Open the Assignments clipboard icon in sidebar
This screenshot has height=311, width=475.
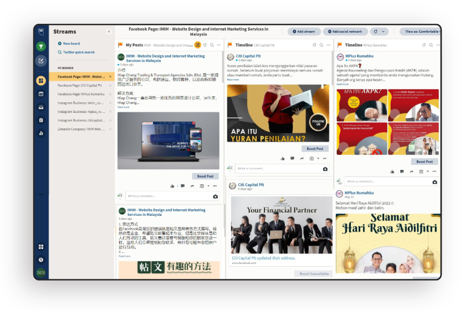[x=41, y=120]
